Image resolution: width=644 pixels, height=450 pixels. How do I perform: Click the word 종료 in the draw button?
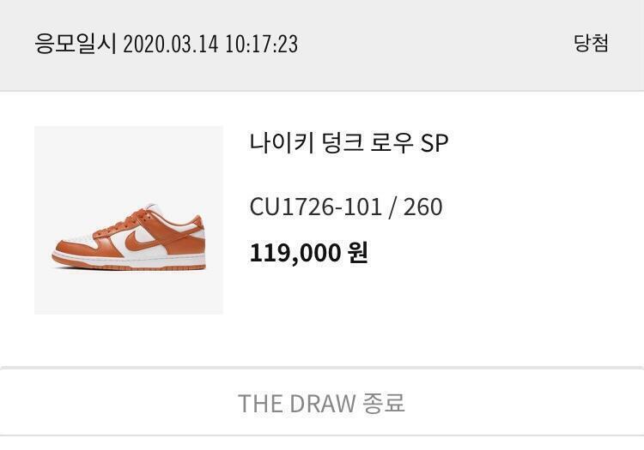click(x=384, y=403)
